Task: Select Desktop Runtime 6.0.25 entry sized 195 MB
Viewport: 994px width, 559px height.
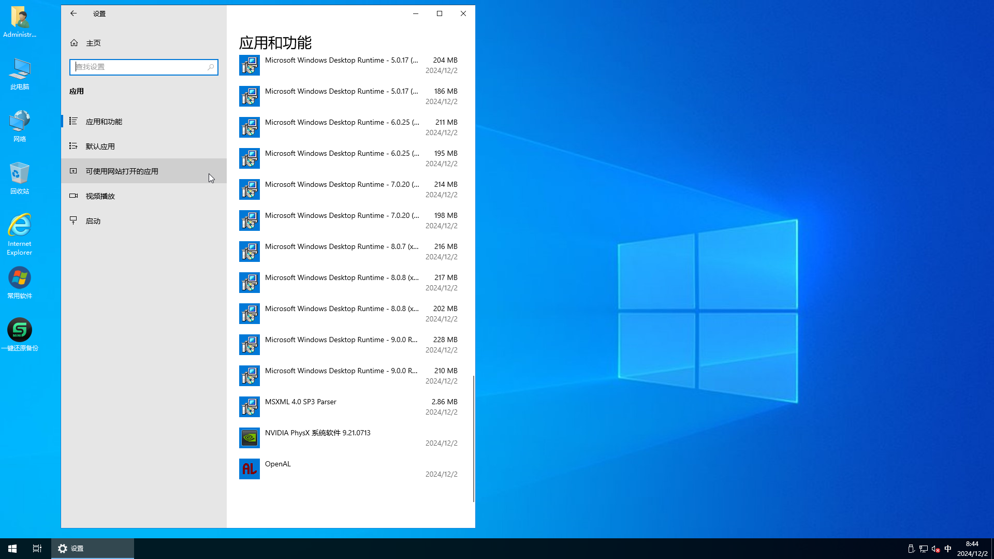Action: [348, 158]
